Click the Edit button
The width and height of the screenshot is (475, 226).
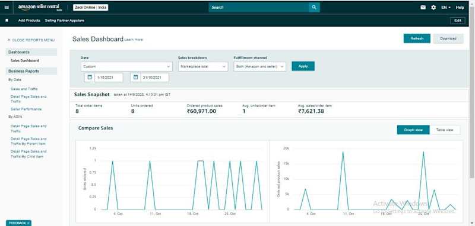click(457, 21)
